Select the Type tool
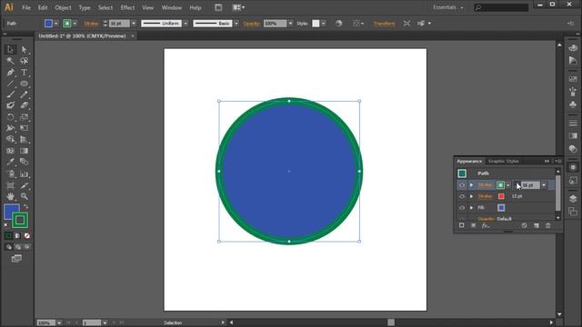The image size is (582, 327). 25,73
